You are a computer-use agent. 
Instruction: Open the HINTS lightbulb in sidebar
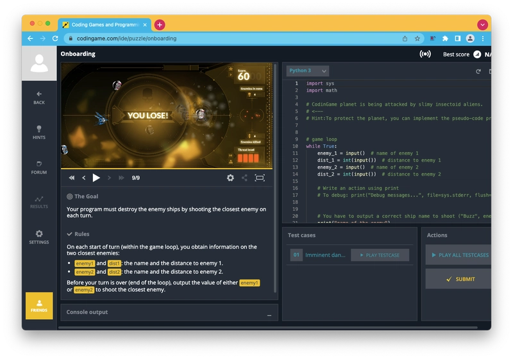pos(39,133)
